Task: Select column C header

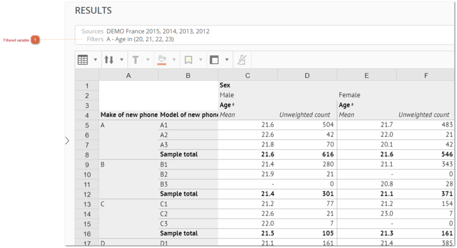Action: point(247,76)
